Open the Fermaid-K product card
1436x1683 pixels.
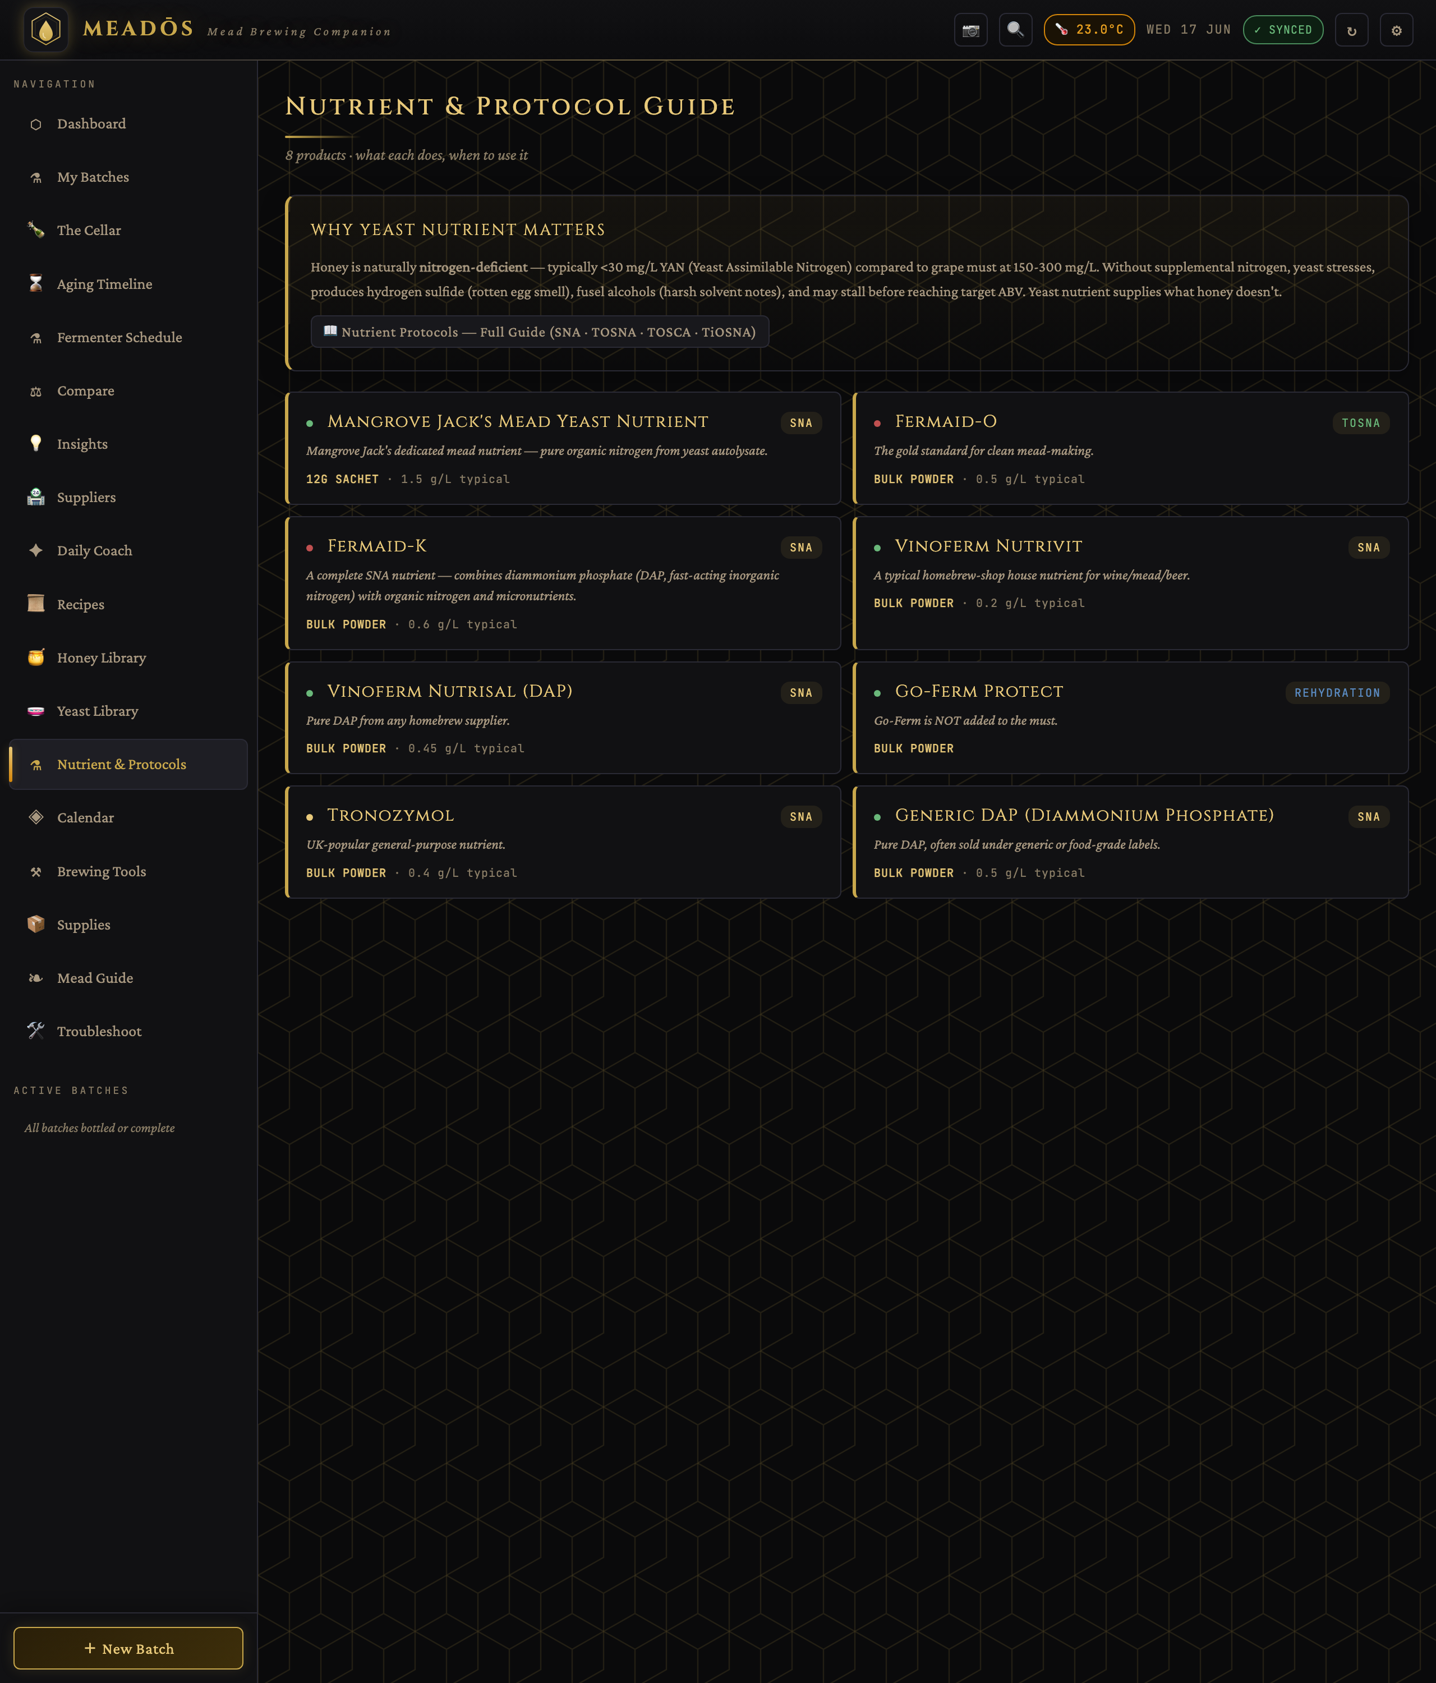(564, 583)
